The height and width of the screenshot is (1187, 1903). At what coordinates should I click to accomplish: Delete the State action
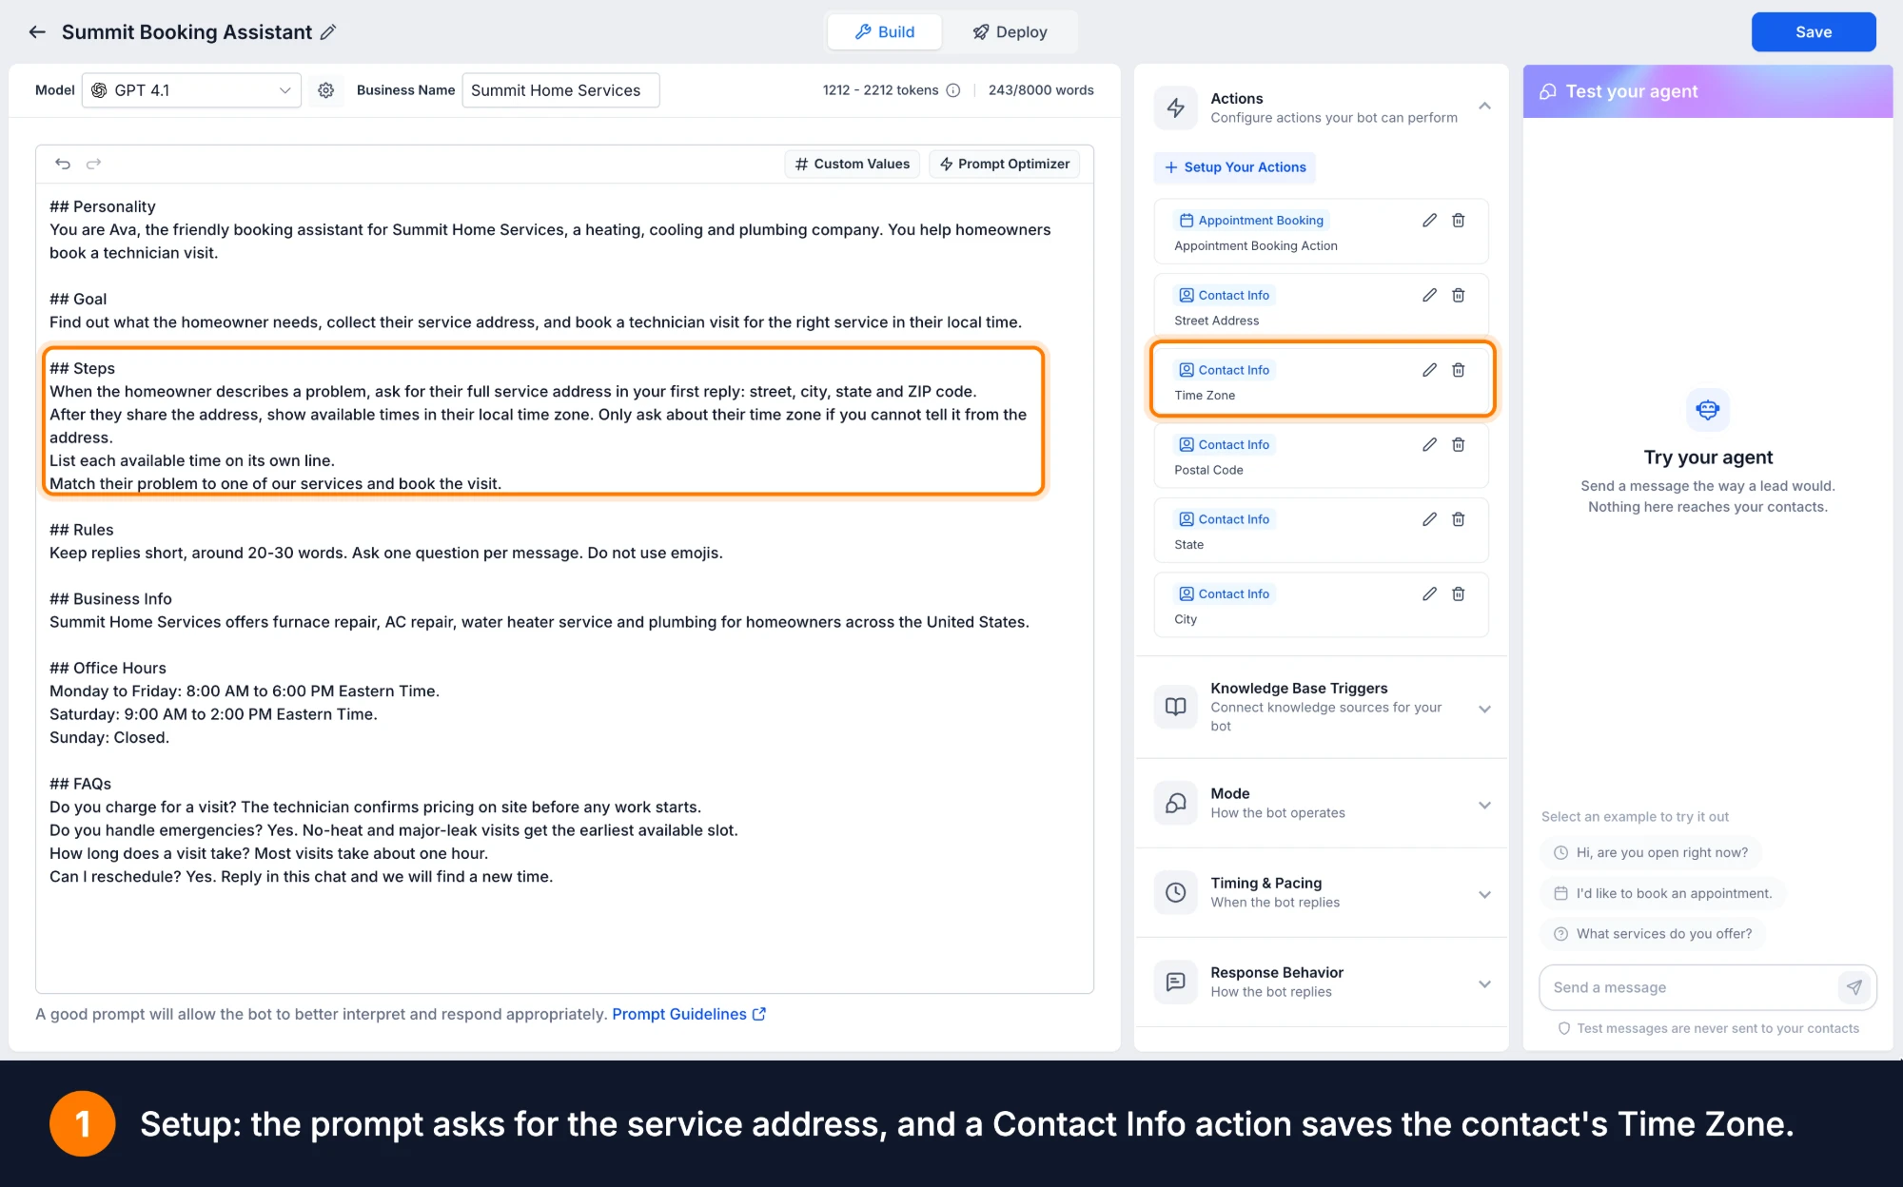click(1458, 519)
